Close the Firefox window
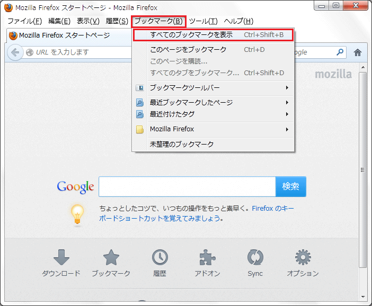Screen dimensions: 372x306 click(356, 6)
